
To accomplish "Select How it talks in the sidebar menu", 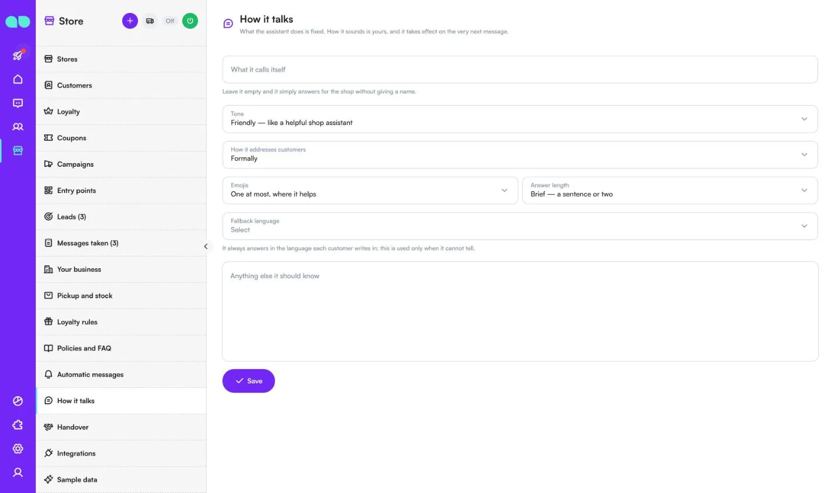I will tap(121, 401).
